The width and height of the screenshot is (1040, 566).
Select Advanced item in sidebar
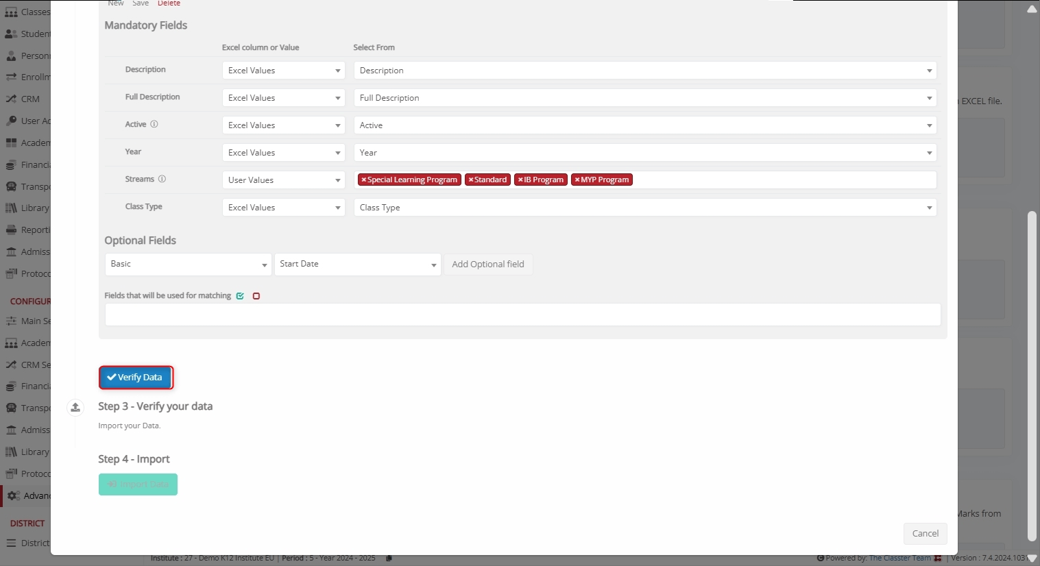coord(27,496)
